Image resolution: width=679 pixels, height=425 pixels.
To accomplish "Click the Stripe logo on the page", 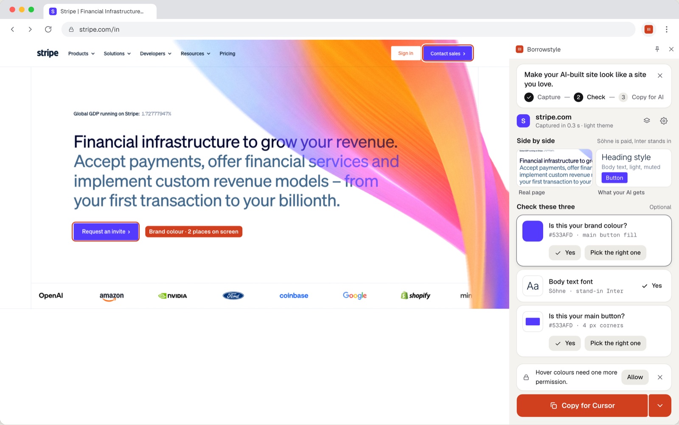I will 48,53.
